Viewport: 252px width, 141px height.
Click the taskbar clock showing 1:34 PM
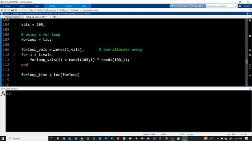coord(238,138)
